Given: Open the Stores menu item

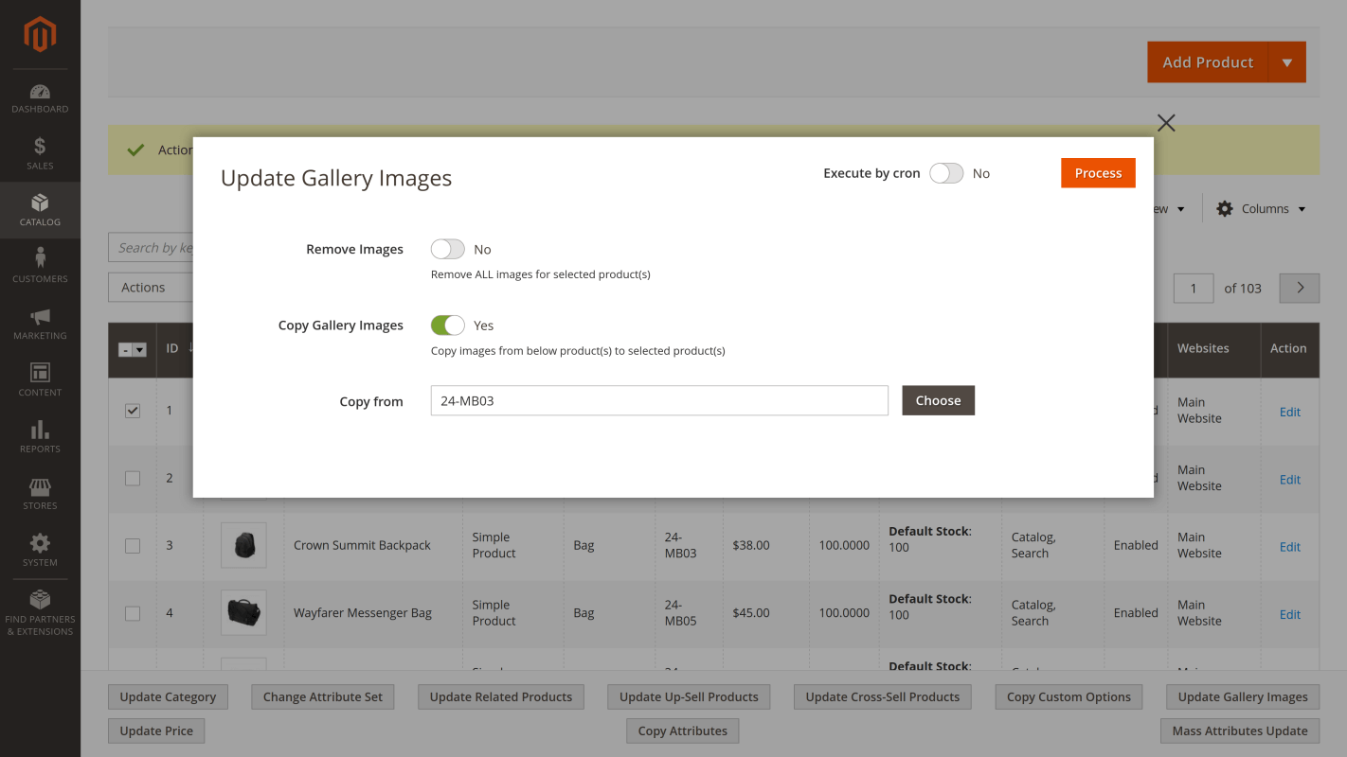Looking at the screenshot, I should (x=40, y=494).
